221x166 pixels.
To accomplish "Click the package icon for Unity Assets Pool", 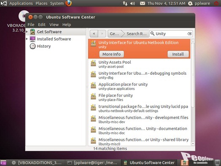I will [93, 63].
